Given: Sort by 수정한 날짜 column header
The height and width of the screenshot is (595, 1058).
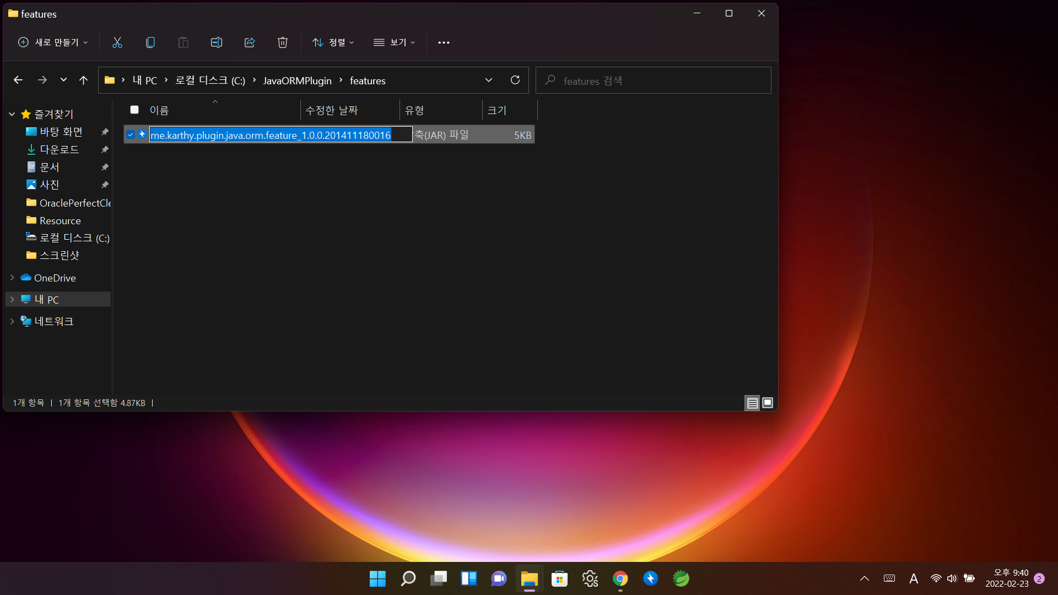Looking at the screenshot, I should (x=332, y=110).
